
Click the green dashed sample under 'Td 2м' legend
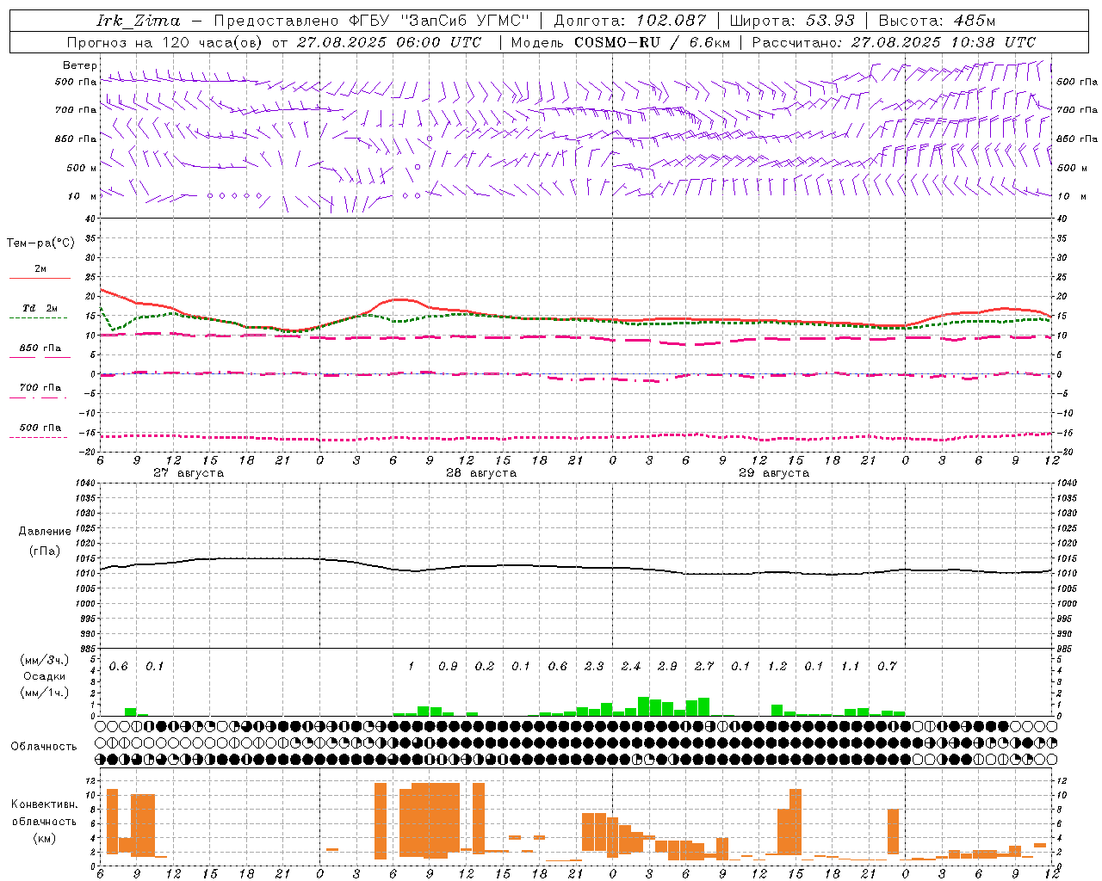pos(38,318)
